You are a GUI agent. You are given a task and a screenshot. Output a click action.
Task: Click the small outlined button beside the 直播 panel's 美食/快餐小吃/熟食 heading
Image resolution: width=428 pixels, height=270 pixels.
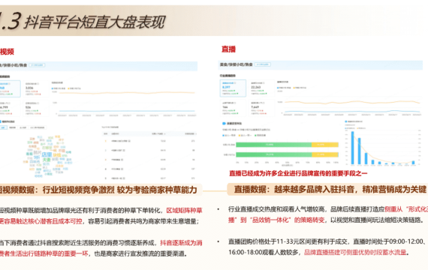(263, 64)
